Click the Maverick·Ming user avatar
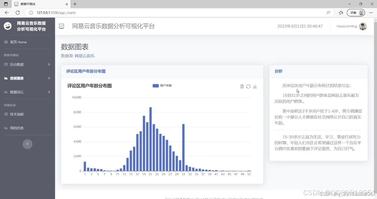This screenshot has height=199, width=377. (x=363, y=26)
